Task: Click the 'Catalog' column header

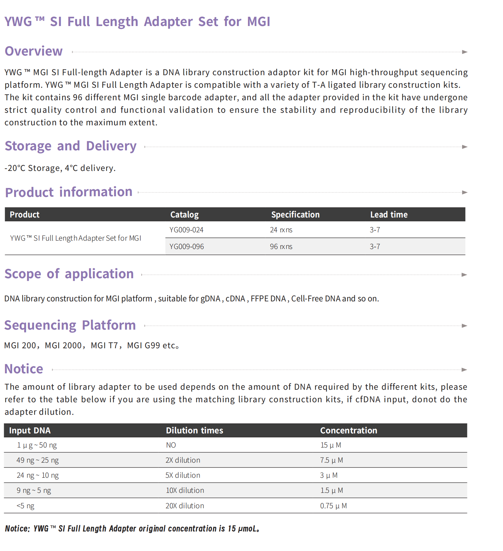Action: pyautogui.click(x=184, y=215)
